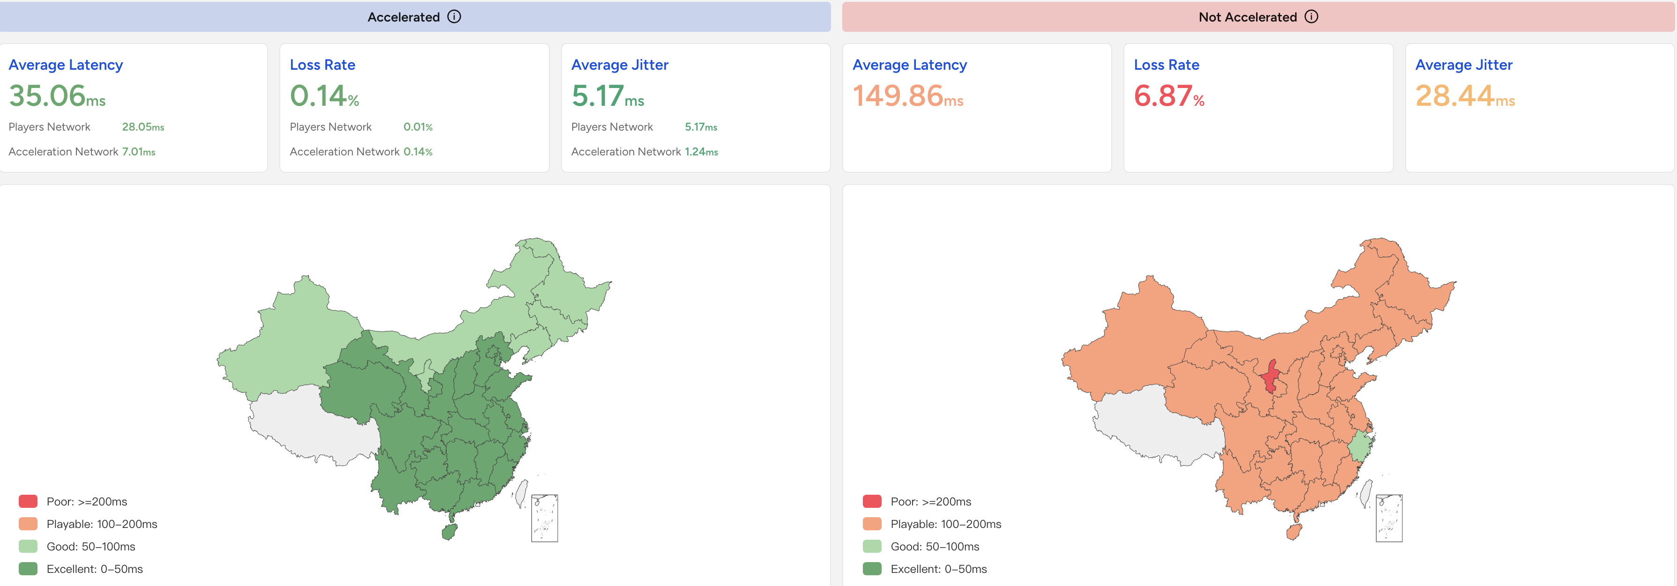Image resolution: width=1677 pixels, height=586 pixels.
Task: Toggle Playable legend swatch on Accelerated map
Action: pos(28,524)
